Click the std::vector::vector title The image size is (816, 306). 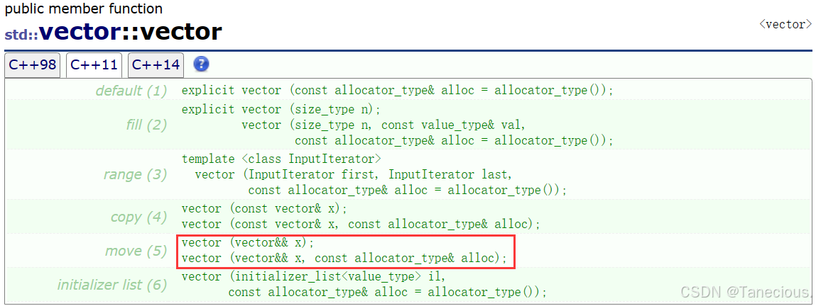pos(114,32)
